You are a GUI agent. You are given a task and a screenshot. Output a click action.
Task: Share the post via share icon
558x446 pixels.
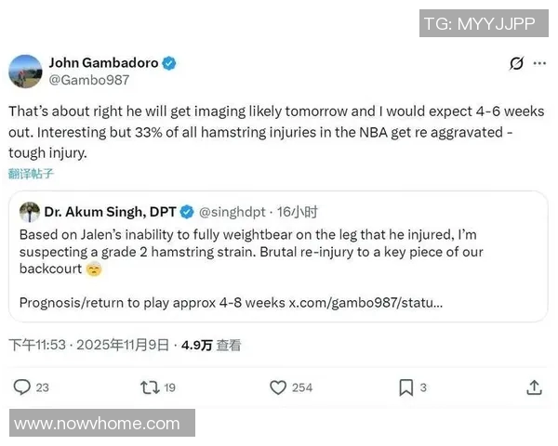coord(534,387)
